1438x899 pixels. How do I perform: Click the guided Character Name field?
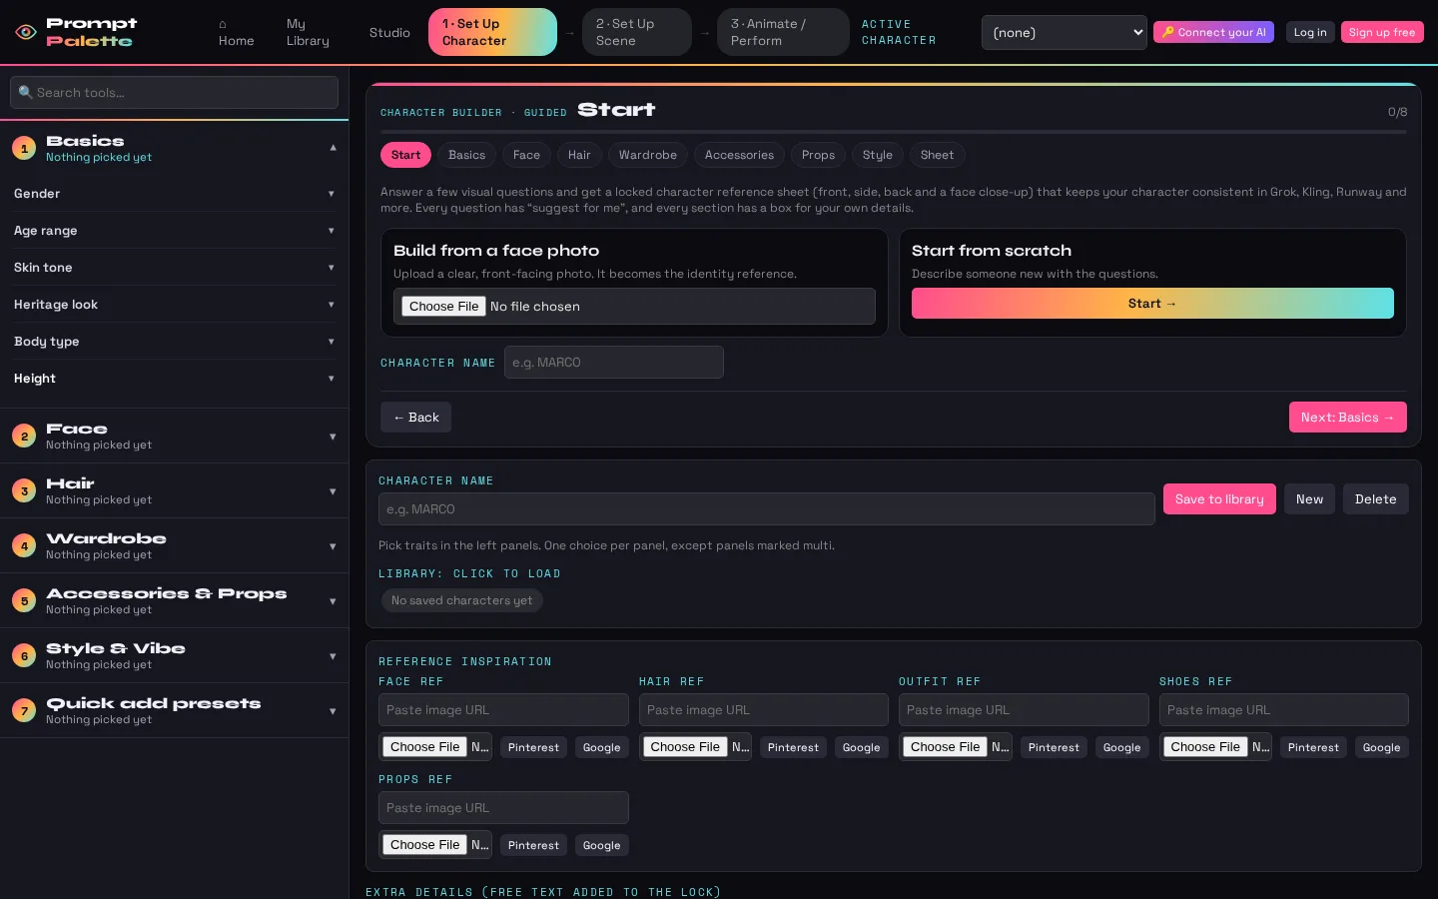coord(614,363)
